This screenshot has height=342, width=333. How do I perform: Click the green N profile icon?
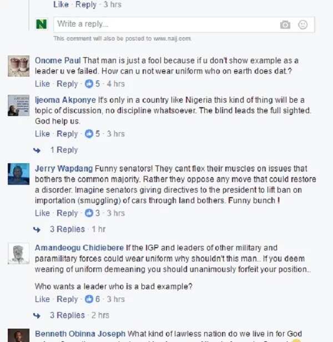[x=41, y=24]
